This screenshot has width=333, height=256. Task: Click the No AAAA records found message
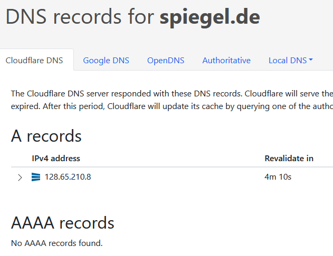[x=57, y=243]
